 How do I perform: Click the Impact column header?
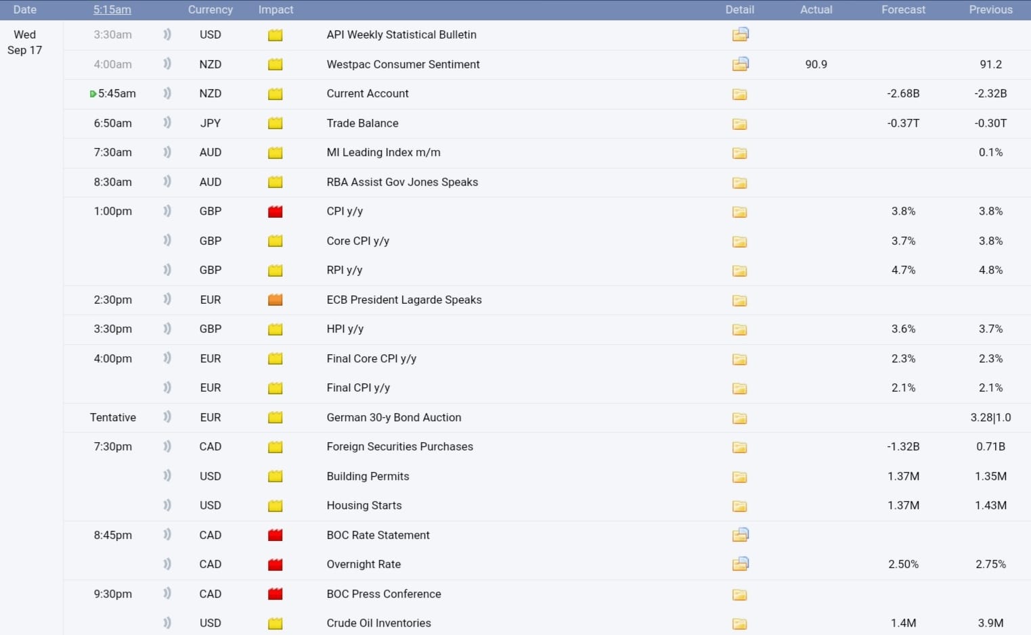[276, 9]
